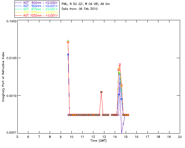Click x-axis tick label 19

169,137
